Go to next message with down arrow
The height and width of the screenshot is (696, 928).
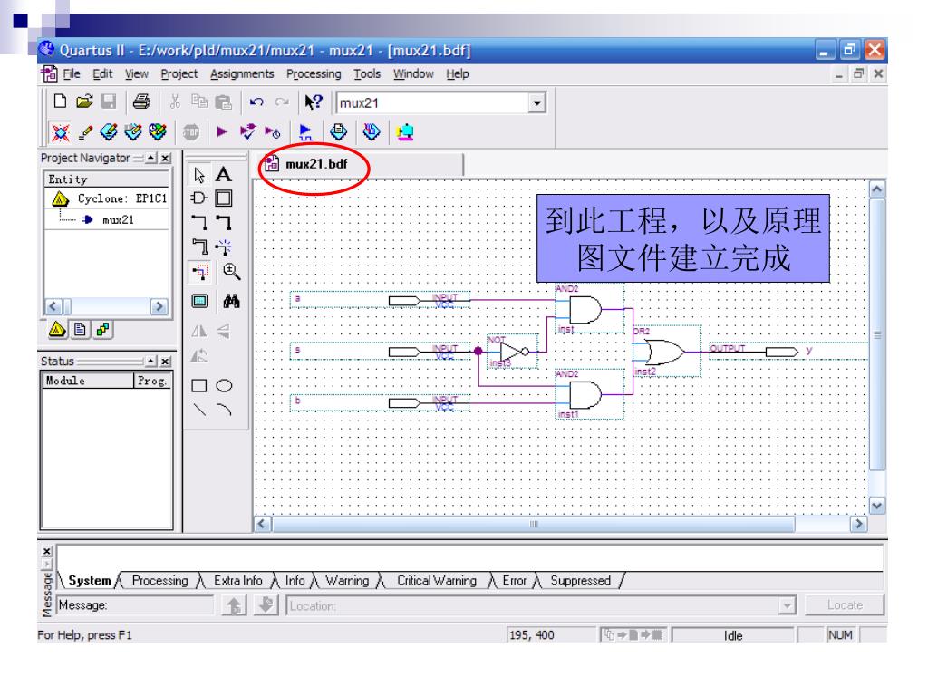pyautogui.click(x=266, y=605)
